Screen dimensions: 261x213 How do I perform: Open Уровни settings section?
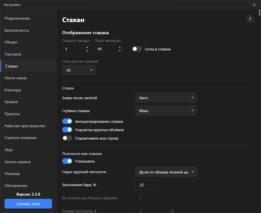(x=28, y=102)
